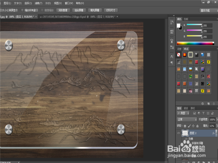Open the paragraph panel icon

click(172, 63)
